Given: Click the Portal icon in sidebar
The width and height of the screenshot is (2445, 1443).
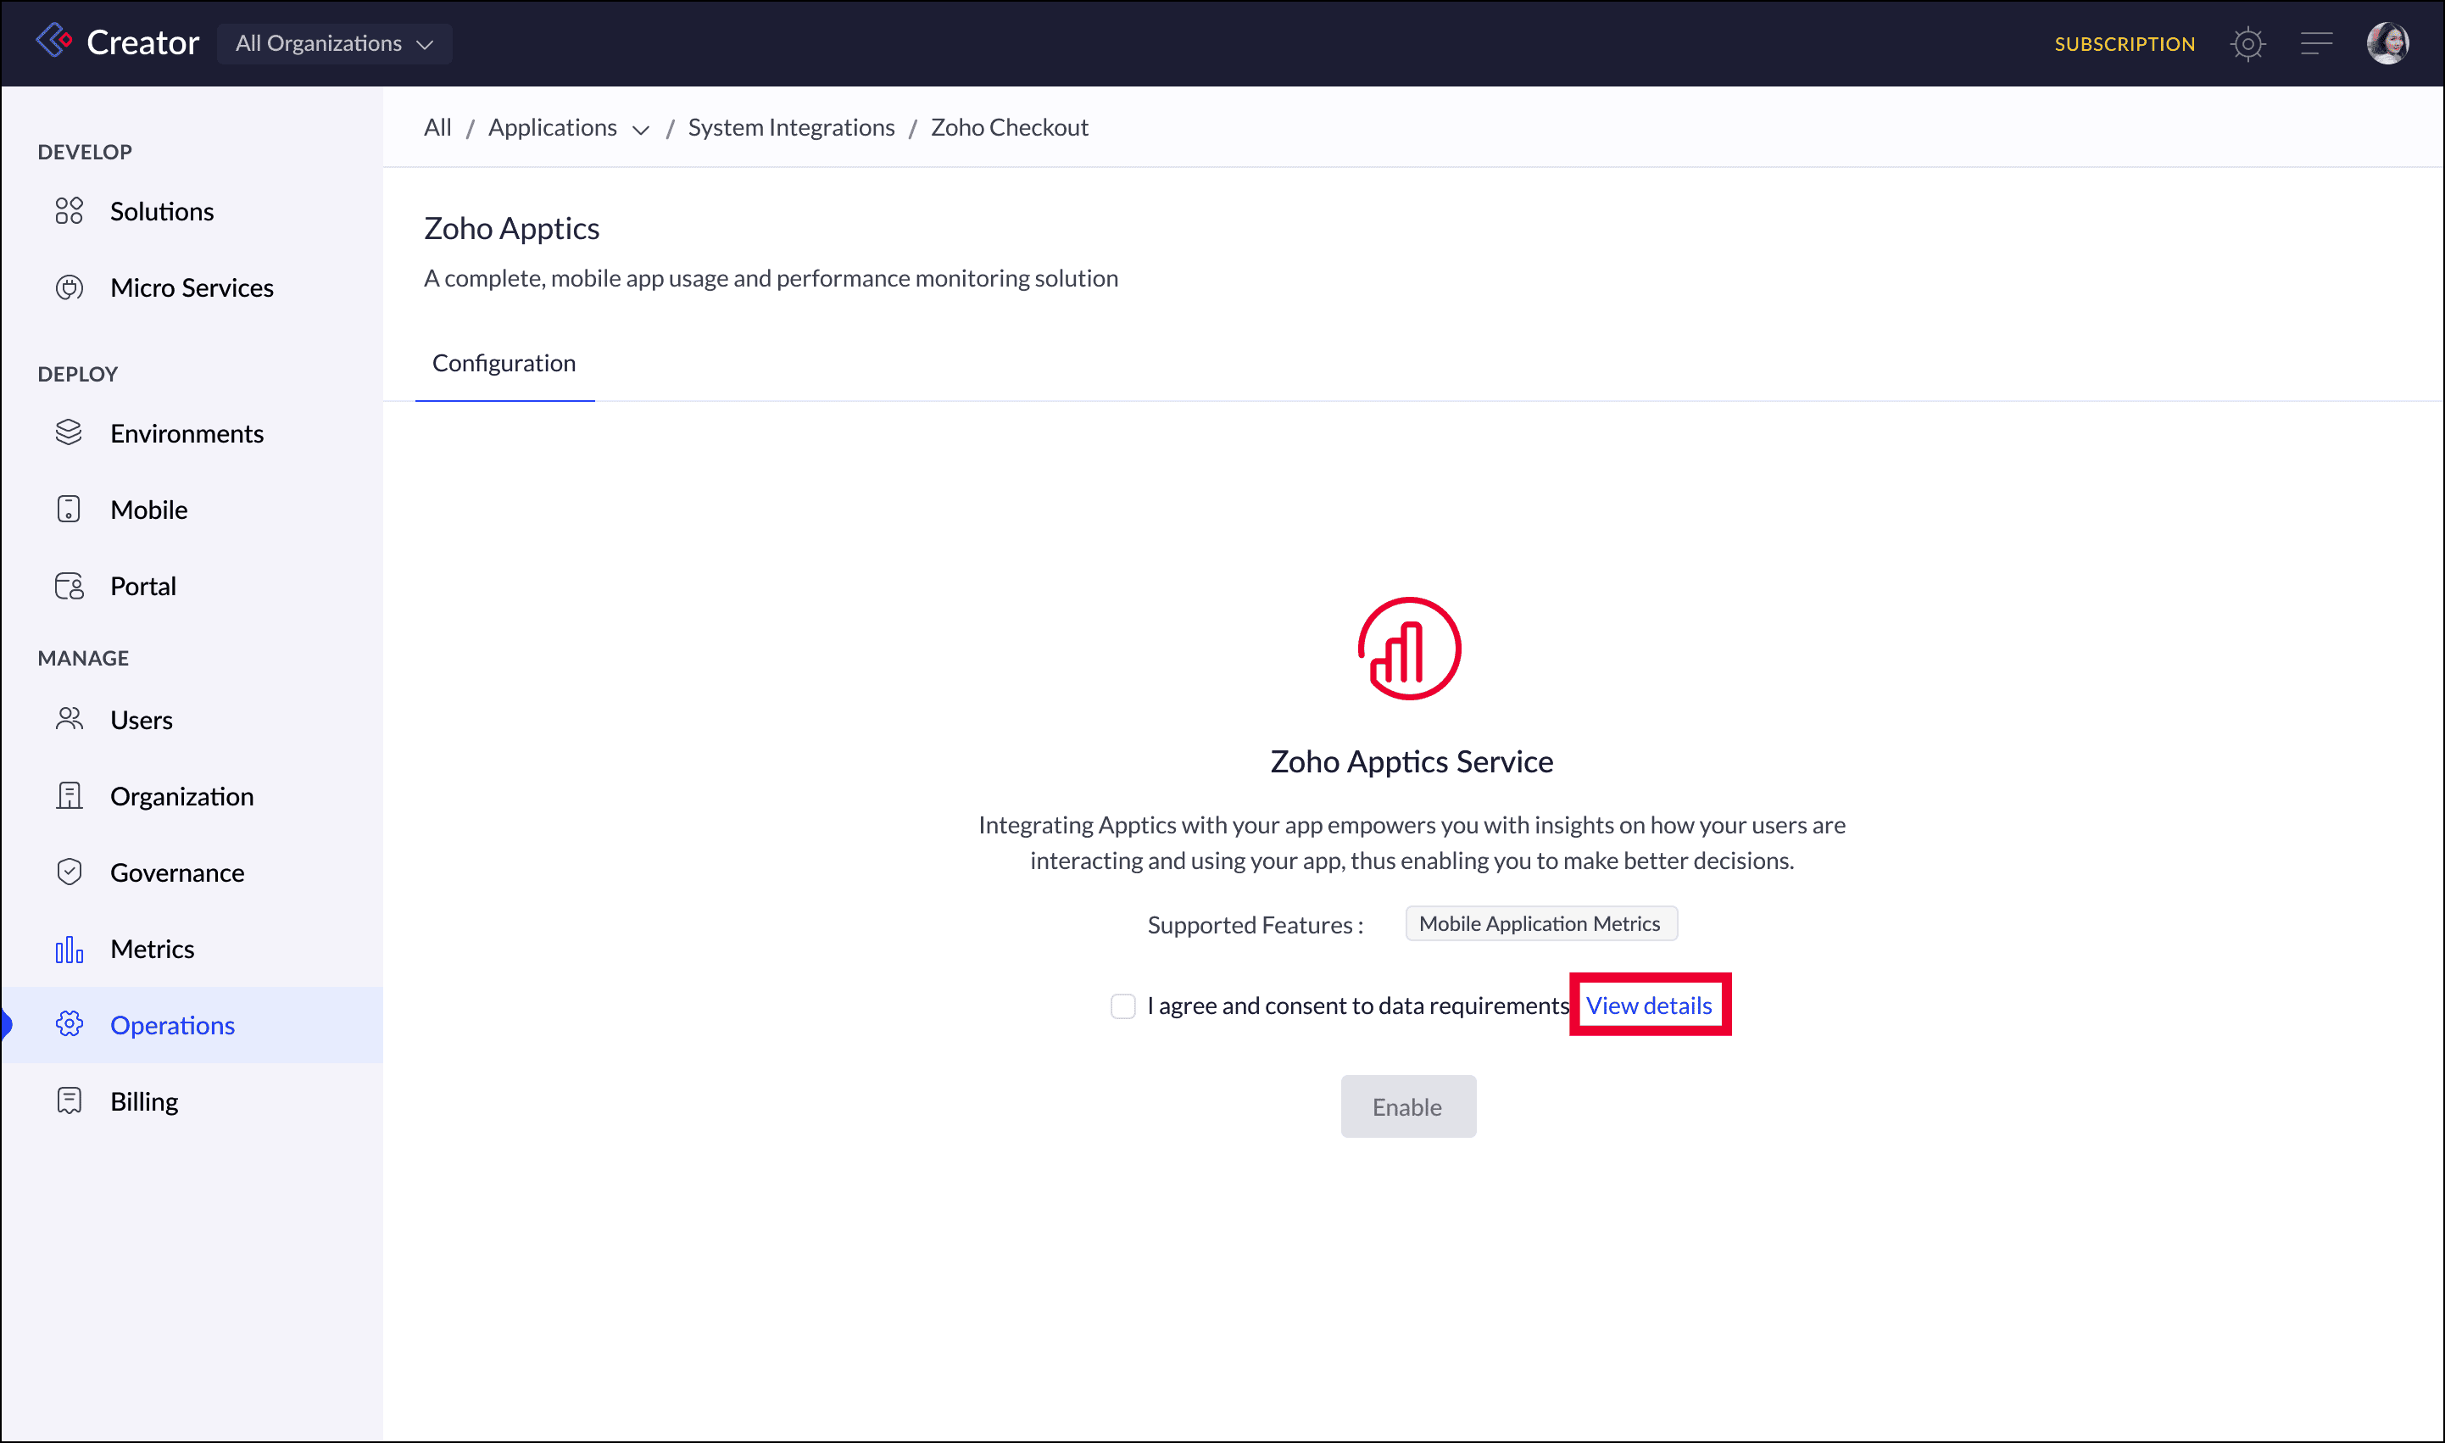Looking at the screenshot, I should 69,587.
